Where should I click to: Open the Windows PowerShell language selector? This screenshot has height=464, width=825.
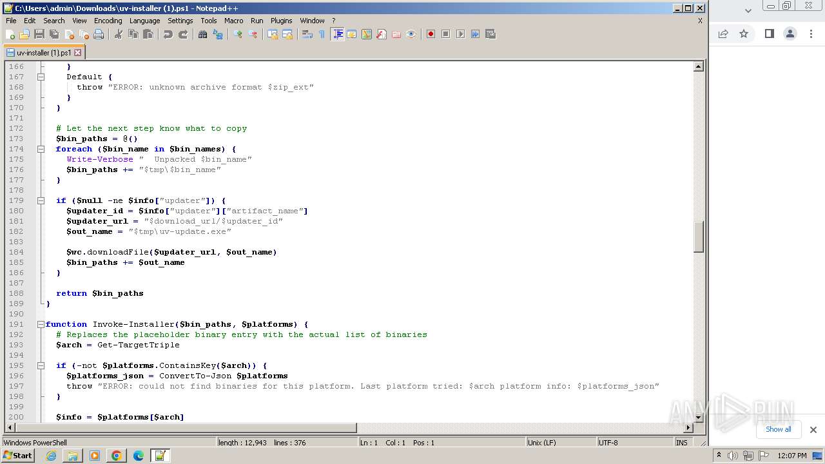[x=108, y=443]
